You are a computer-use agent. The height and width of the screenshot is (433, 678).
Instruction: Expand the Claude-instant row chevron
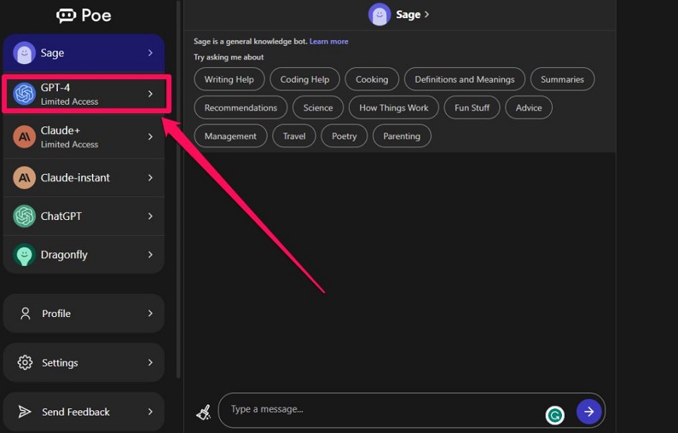[x=151, y=178]
